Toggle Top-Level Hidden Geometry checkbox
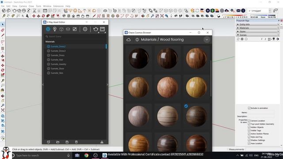The width and height of the screenshot is (283, 159). (x=249, y=124)
